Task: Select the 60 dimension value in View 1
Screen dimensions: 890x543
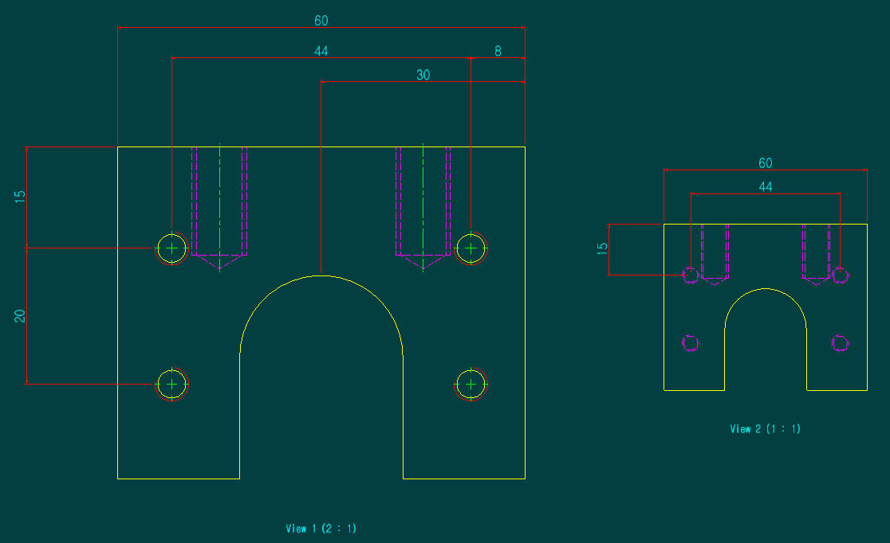Action: pos(321,21)
